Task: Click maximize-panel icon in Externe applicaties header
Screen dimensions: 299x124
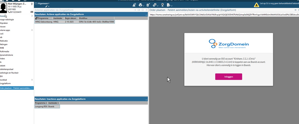Action: point(143,10)
